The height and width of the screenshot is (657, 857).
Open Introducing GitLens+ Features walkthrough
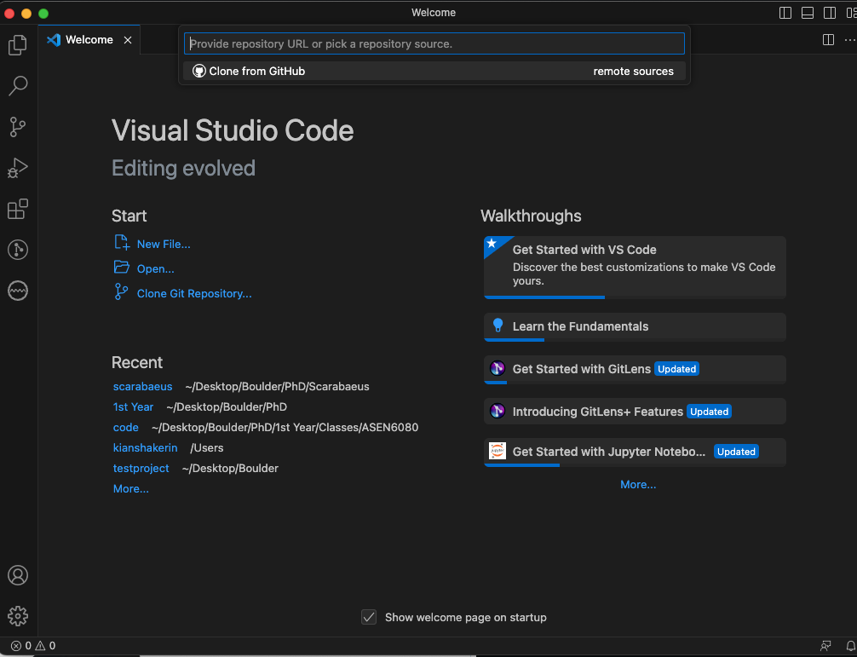(635, 412)
